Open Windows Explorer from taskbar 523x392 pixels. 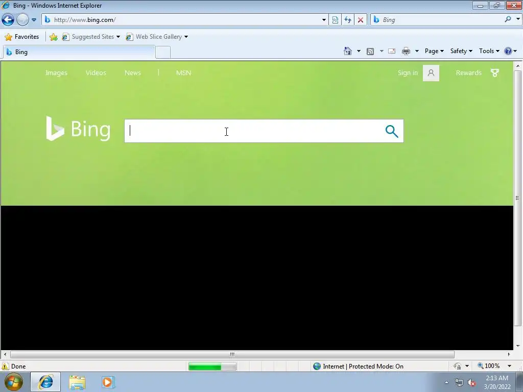[77, 382]
